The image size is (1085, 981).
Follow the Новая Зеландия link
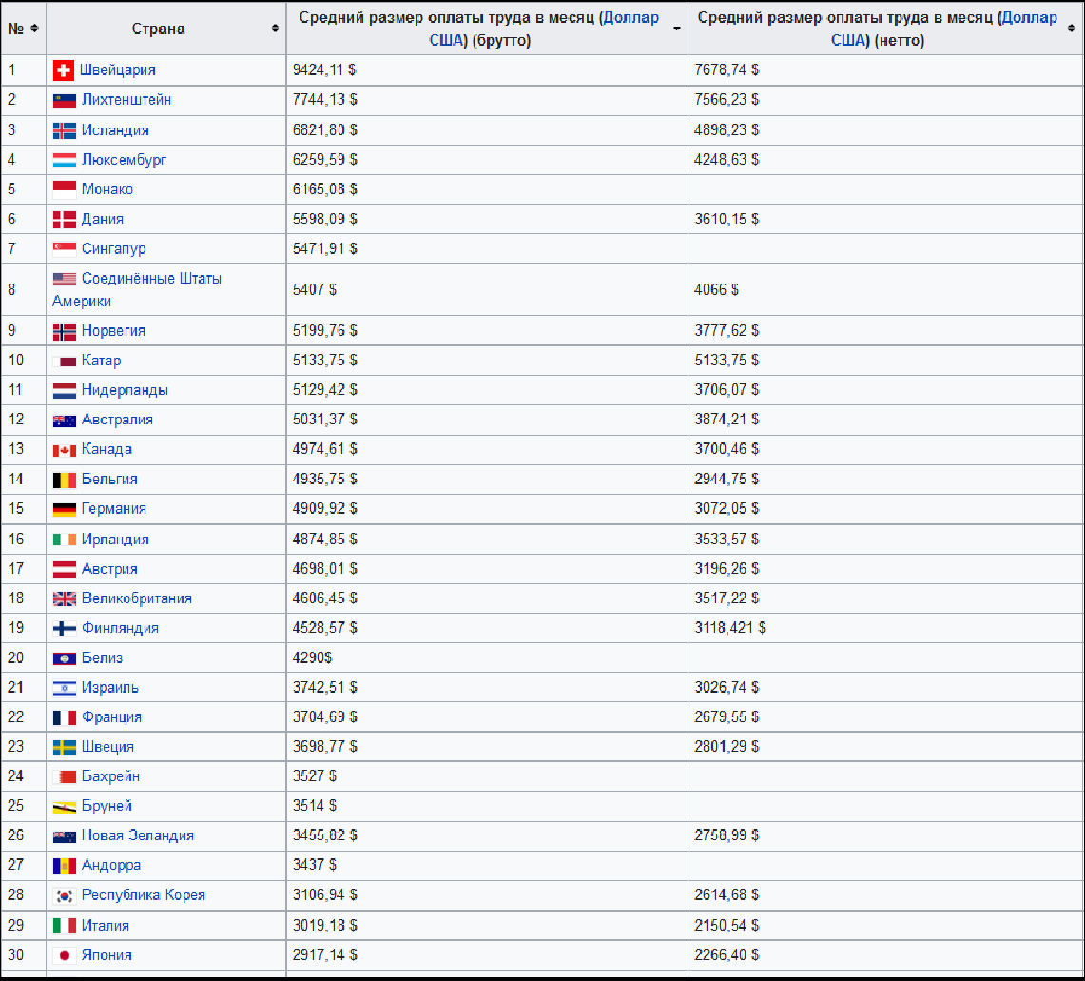click(137, 835)
